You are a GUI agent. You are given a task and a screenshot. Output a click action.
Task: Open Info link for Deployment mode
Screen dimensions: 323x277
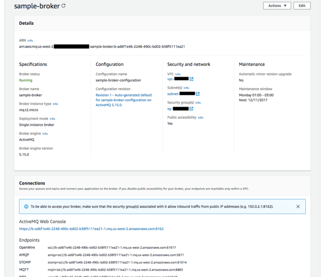(x=52, y=119)
